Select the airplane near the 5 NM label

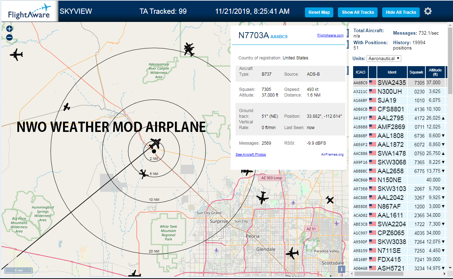point(143,174)
